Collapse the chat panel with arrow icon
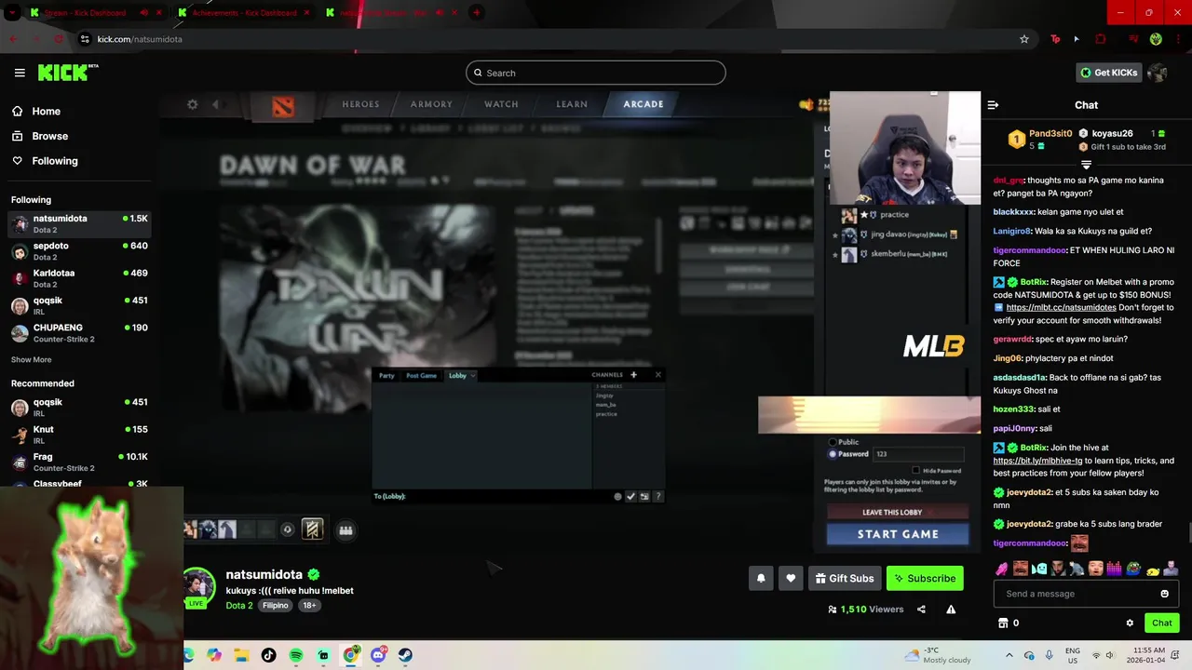The width and height of the screenshot is (1192, 670). (993, 105)
